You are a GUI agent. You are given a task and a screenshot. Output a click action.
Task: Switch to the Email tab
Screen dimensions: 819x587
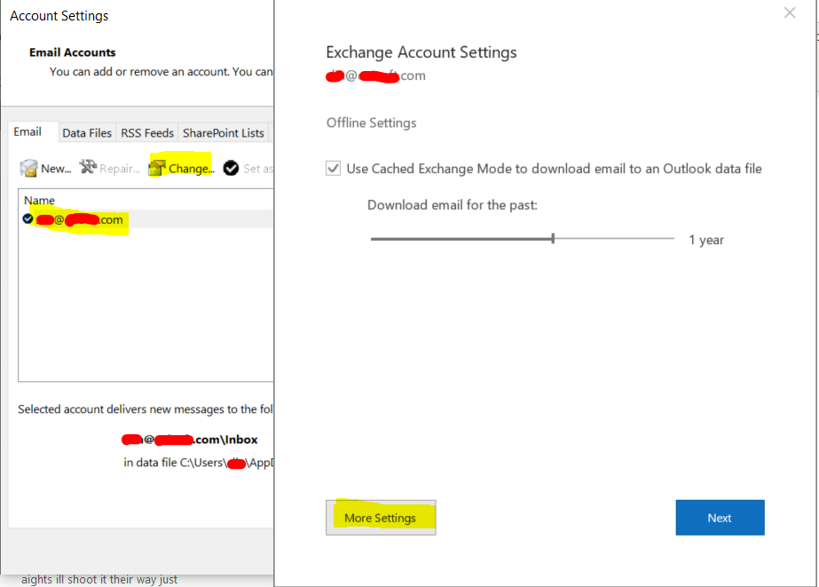(28, 132)
